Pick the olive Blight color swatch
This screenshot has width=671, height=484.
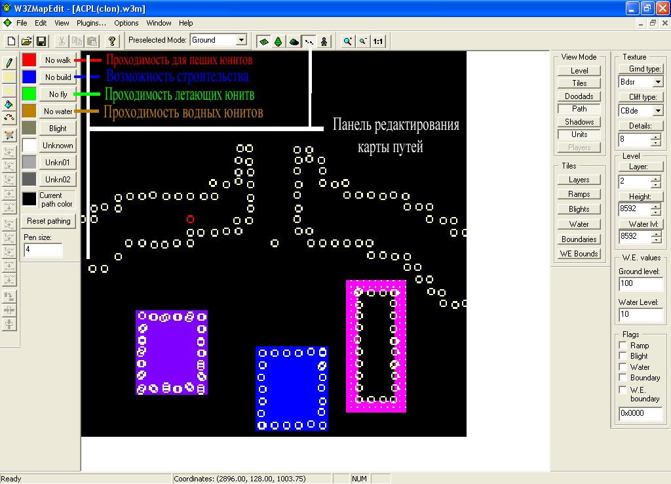[x=29, y=128]
